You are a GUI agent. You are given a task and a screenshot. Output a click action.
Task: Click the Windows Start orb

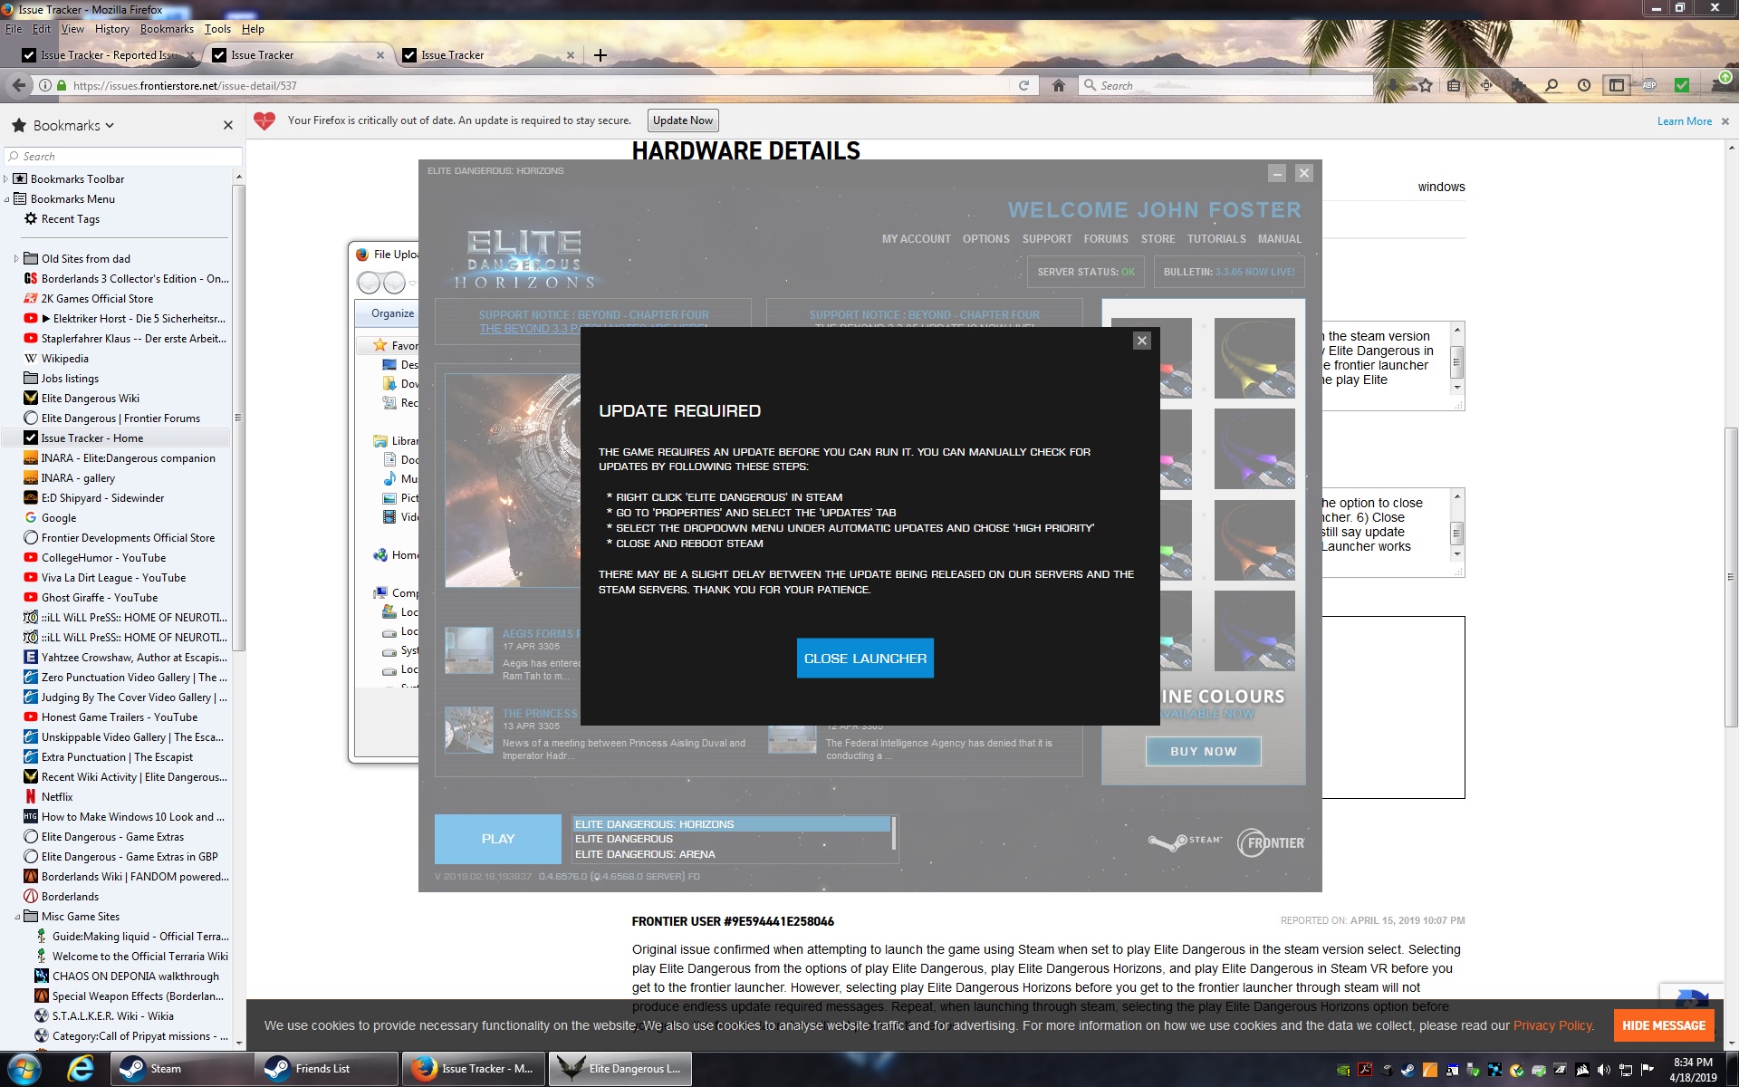pos(24,1069)
